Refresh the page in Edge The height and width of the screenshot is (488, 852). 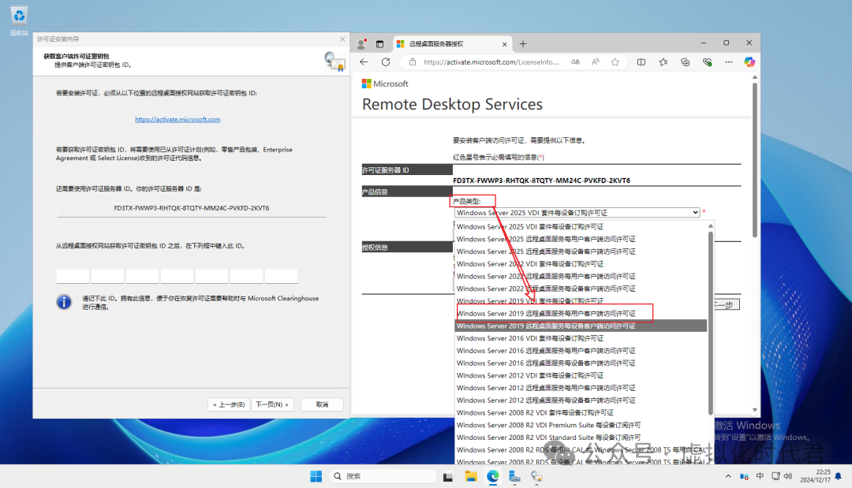pos(386,61)
